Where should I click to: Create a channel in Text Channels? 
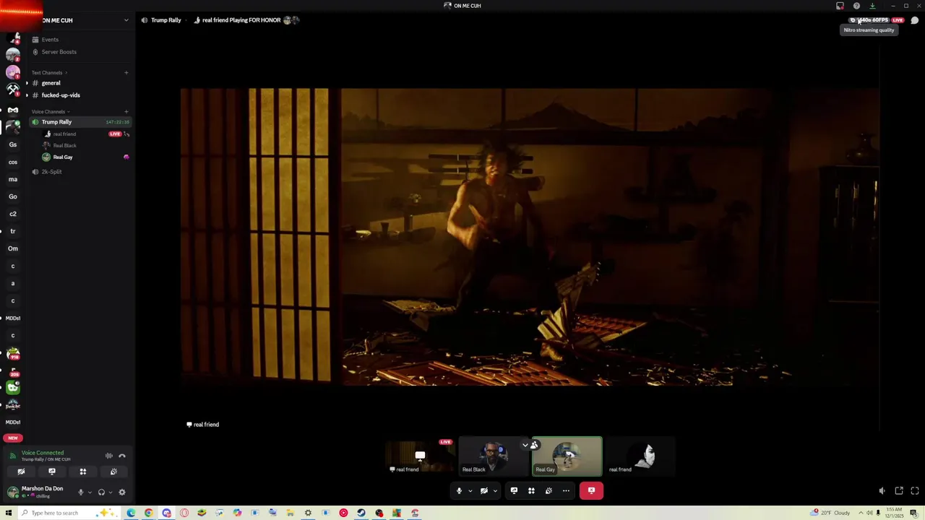point(126,73)
